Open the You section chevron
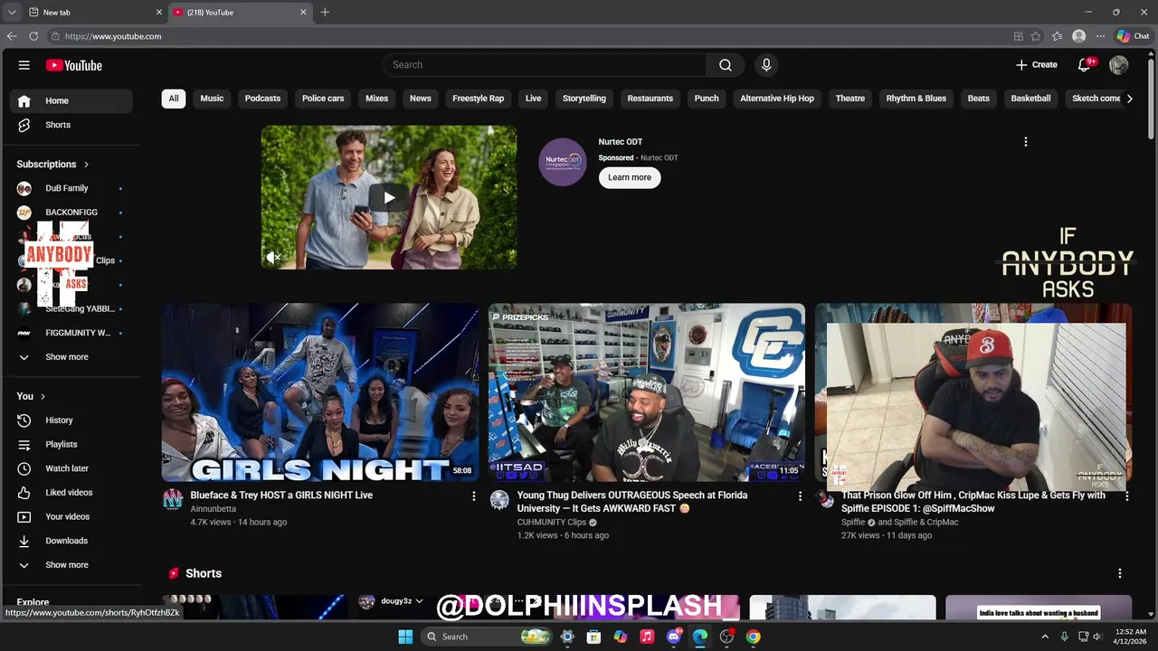 (43, 397)
